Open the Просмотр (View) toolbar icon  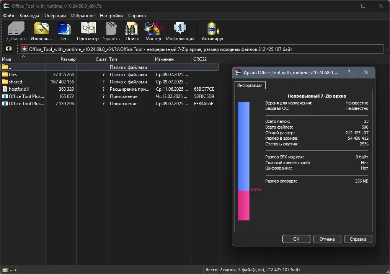click(88, 31)
